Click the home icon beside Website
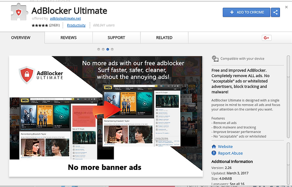Image resolution: width=292 pixels, height=187 pixels. pyautogui.click(x=214, y=147)
